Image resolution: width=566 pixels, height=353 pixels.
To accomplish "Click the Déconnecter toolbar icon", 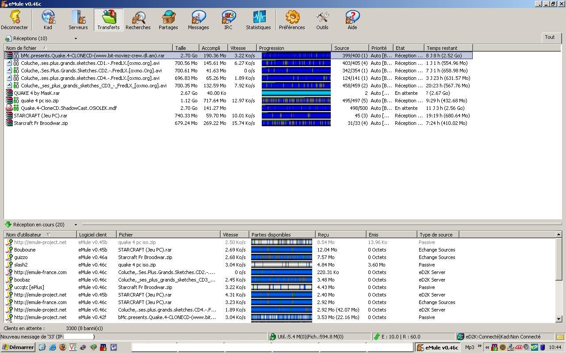I will point(15,20).
